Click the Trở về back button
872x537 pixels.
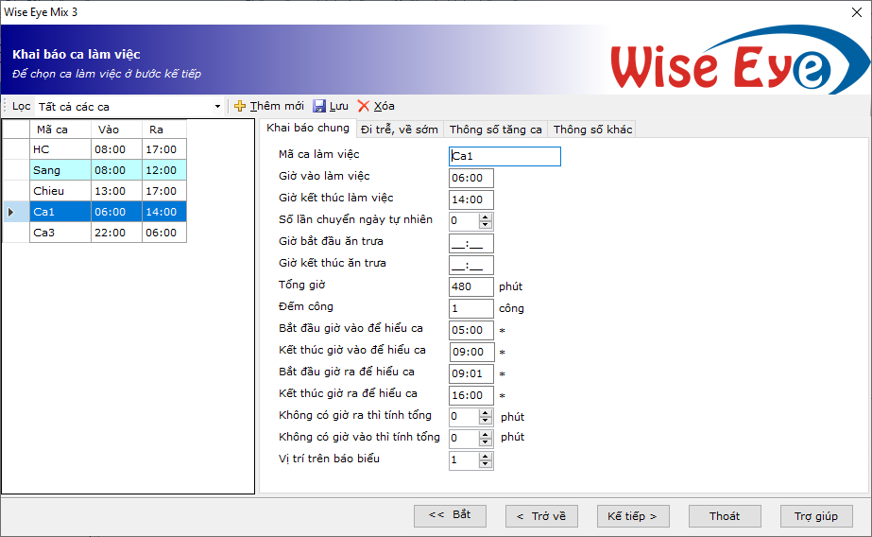[541, 516]
